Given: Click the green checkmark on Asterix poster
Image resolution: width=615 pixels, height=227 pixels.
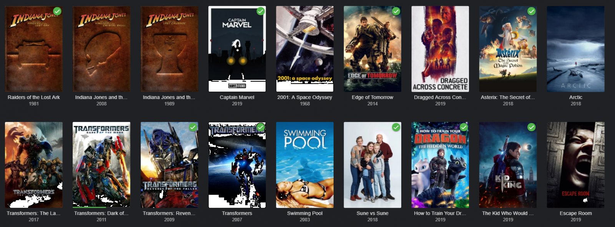Looking at the screenshot, I should 532,11.
